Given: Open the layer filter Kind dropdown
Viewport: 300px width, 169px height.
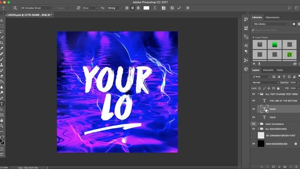Looking at the screenshot, I should point(261,77).
